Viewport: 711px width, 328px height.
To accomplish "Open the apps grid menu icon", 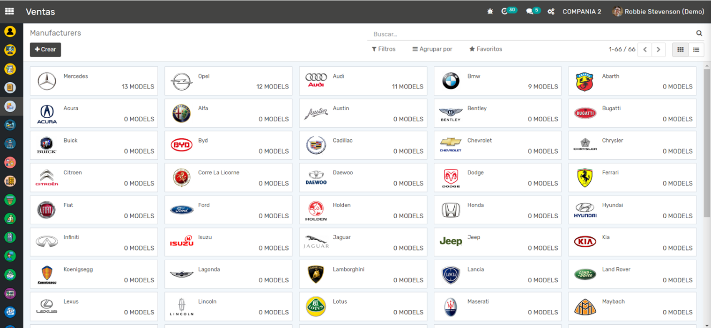I will pyautogui.click(x=9, y=11).
